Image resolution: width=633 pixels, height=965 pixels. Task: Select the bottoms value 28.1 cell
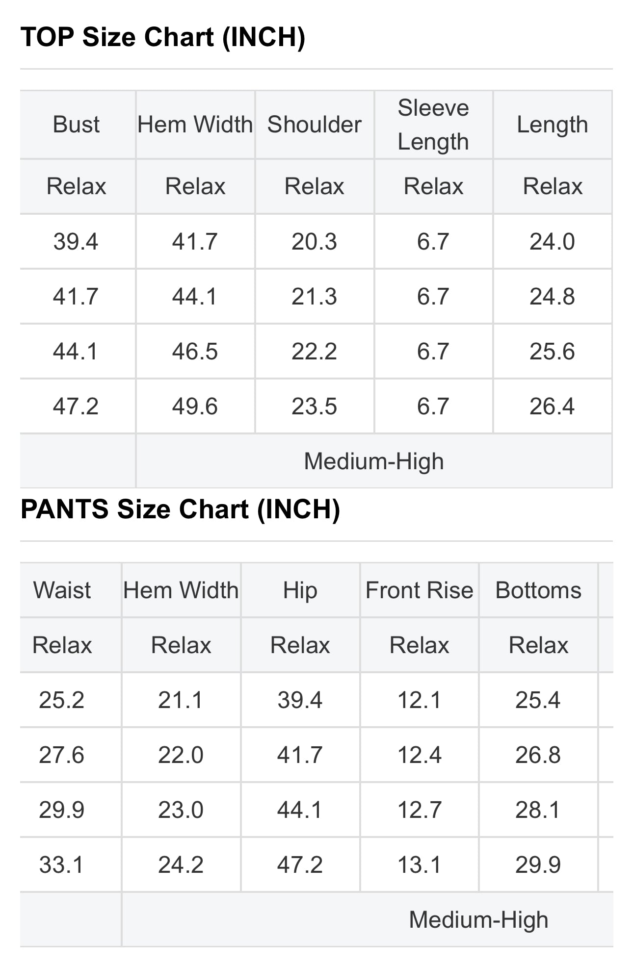tap(538, 810)
